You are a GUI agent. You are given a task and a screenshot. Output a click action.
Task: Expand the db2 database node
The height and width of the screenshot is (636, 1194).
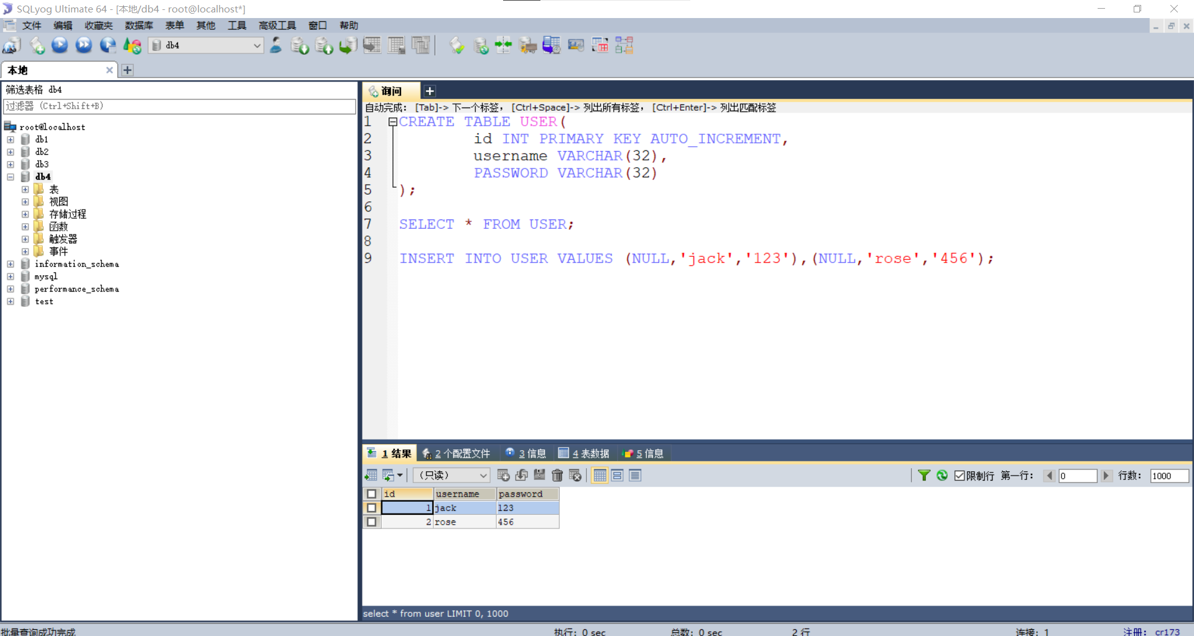click(11, 152)
